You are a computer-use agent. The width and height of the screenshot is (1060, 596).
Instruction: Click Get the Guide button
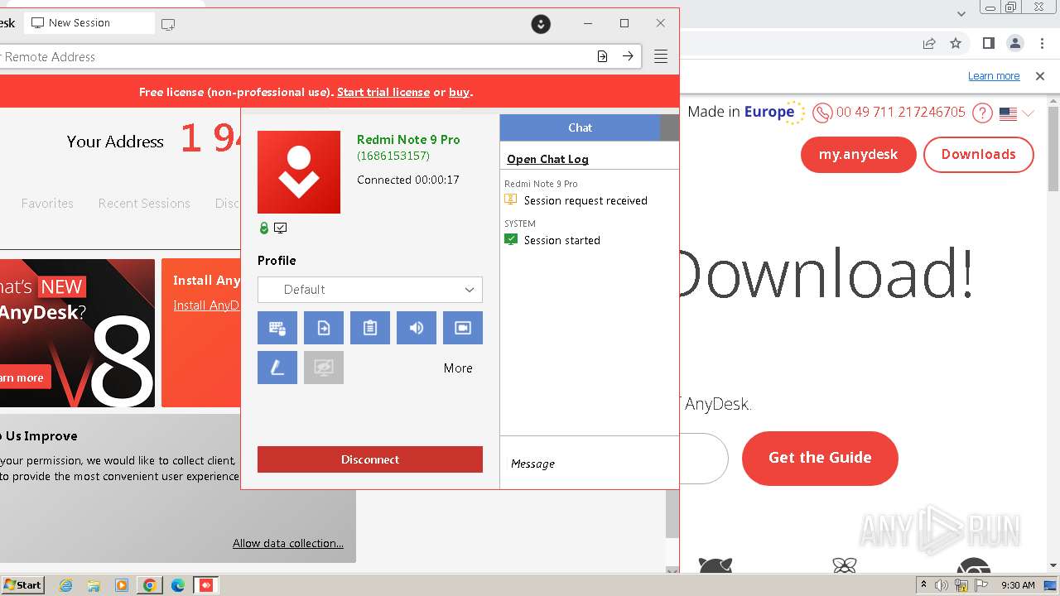pyautogui.click(x=820, y=458)
